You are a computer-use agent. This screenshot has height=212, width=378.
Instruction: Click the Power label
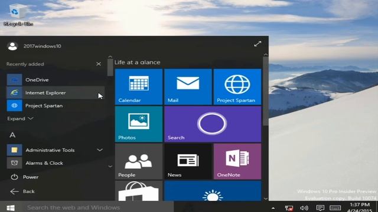(31, 177)
